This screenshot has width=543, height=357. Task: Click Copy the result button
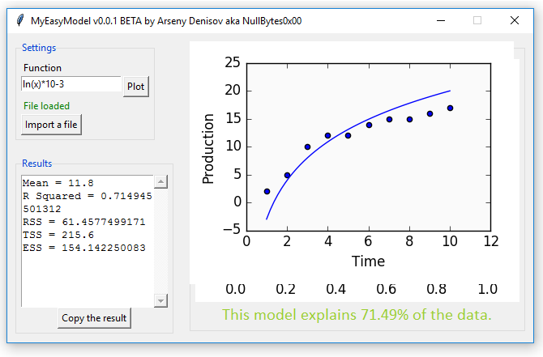[94, 318]
